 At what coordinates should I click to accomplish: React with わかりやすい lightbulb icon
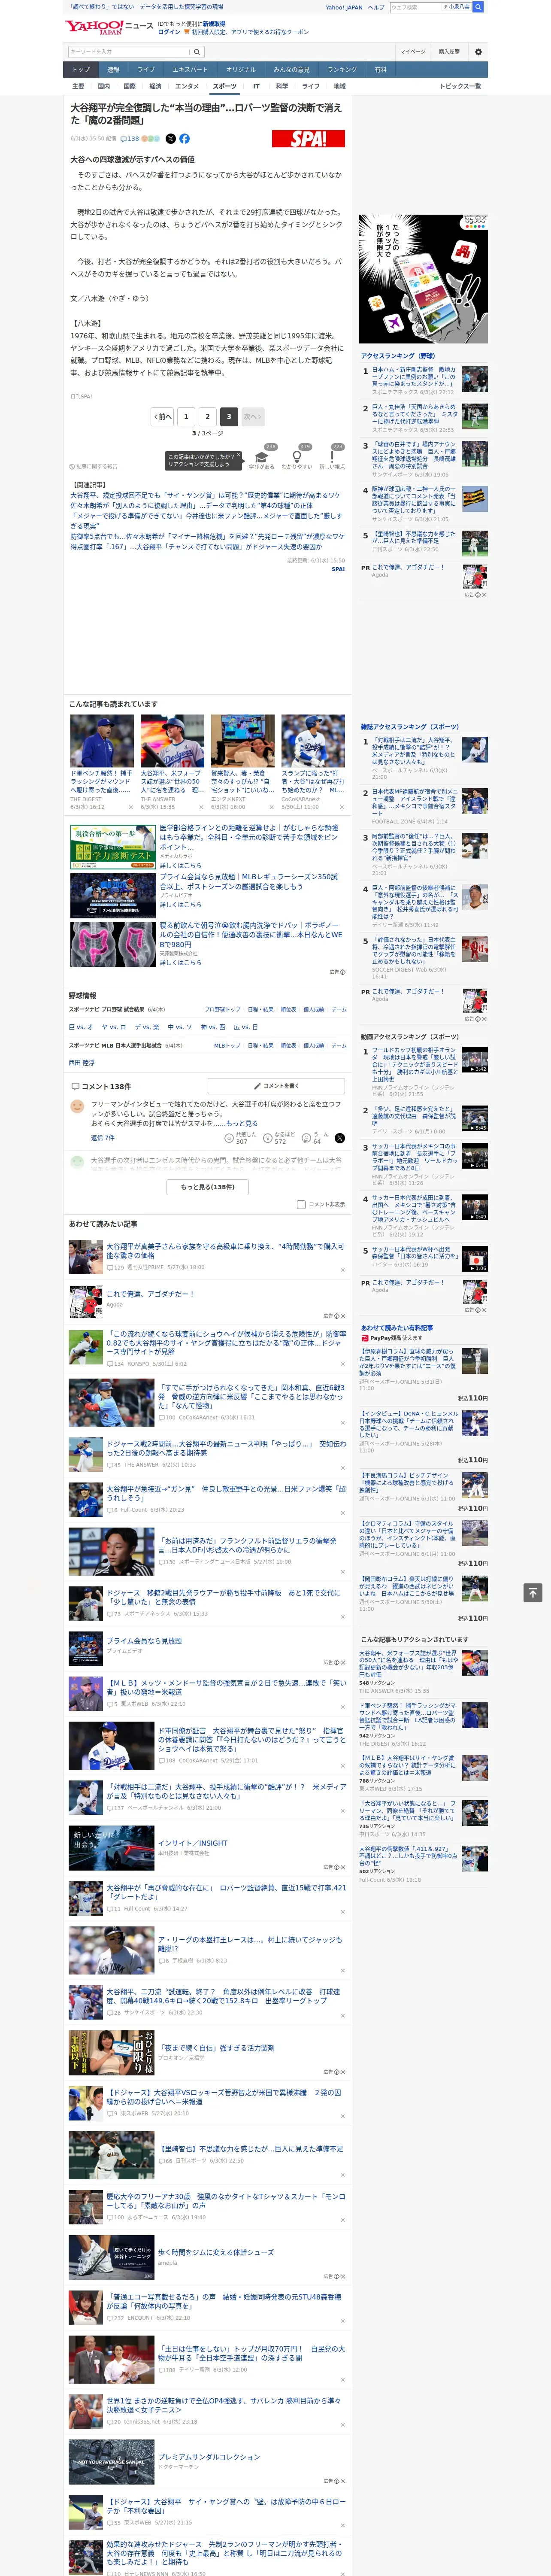tap(296, 457)
